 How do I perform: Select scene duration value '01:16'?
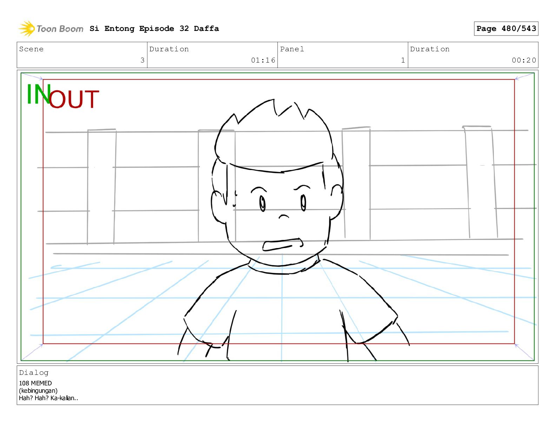pos(263,60)
